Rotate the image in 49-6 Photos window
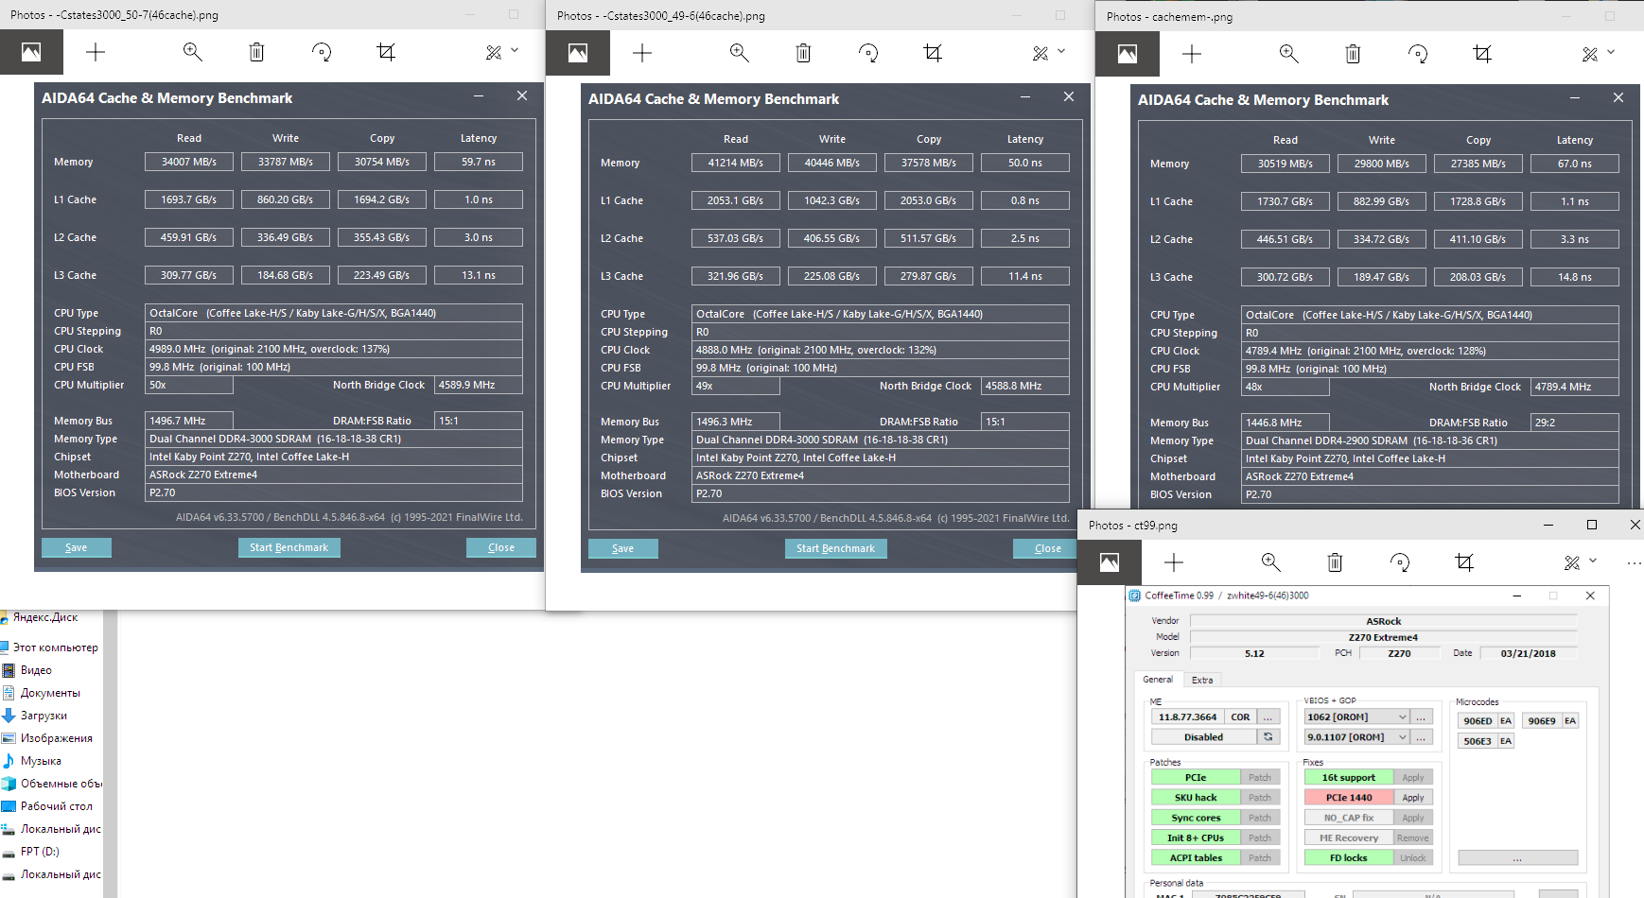1644x898 pixels. [x=868, y=53]
